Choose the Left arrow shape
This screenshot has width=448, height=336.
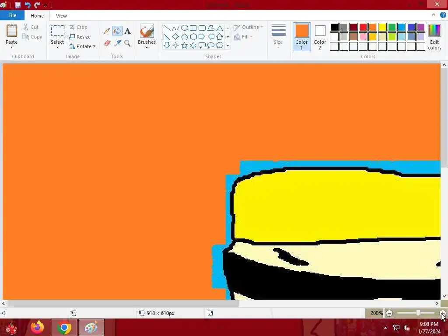(x=211, y=37)
